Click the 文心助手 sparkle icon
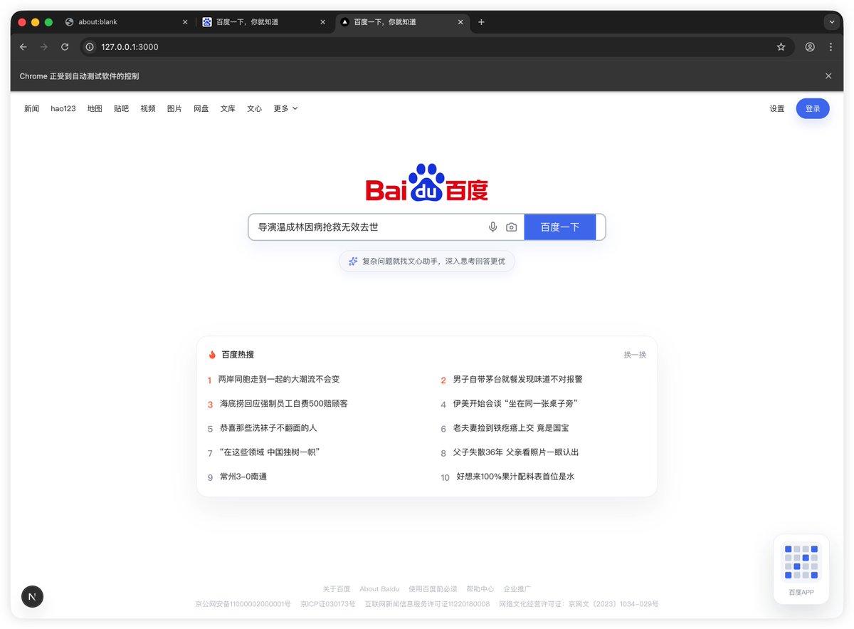The height and width of the screenshot is (629, 854). [x=353, y=261]
